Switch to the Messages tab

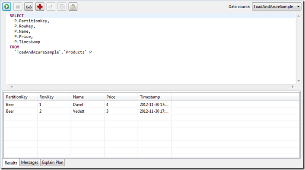click(x=29, y=162)
